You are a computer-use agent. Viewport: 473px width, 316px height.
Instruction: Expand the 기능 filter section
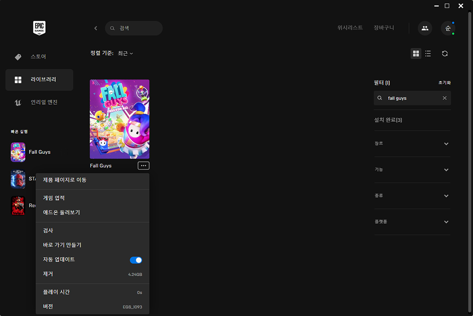click(x=412, y=170)
